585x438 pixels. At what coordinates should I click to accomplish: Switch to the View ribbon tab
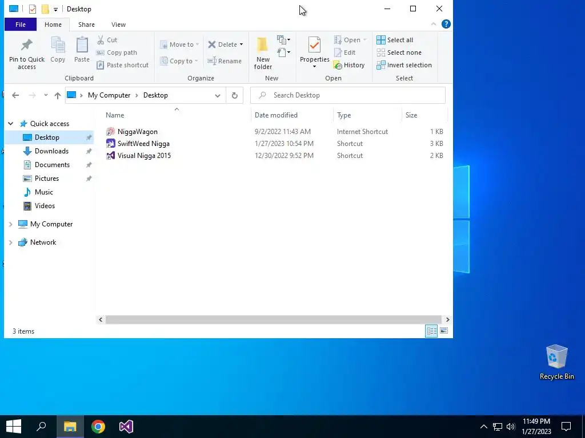[x=118, y=25]
